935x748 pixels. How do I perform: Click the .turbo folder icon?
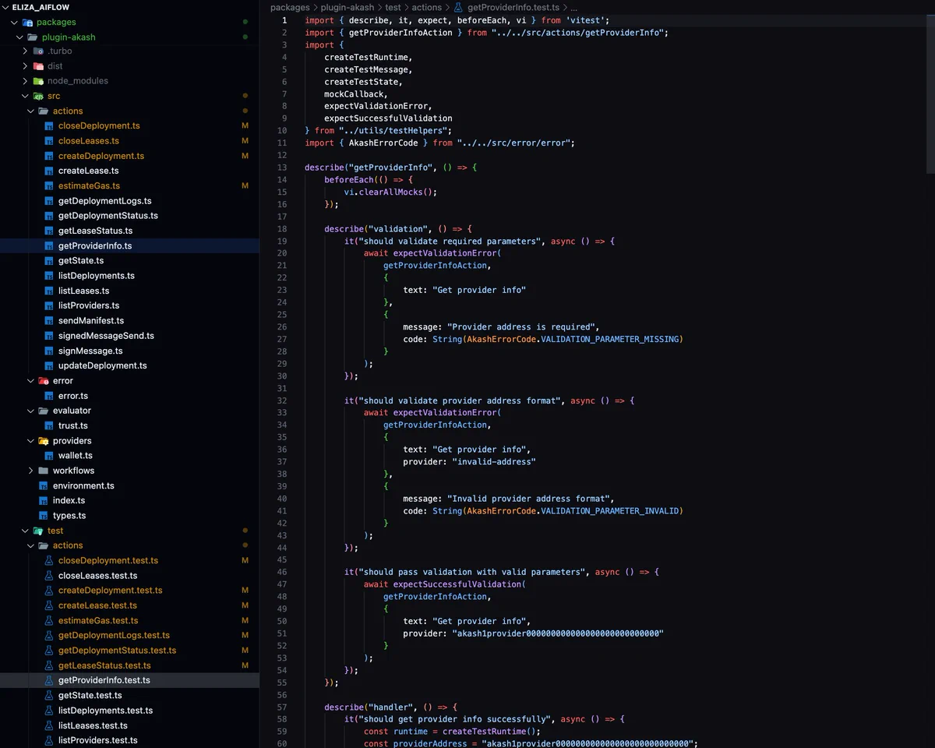[38, 51]
